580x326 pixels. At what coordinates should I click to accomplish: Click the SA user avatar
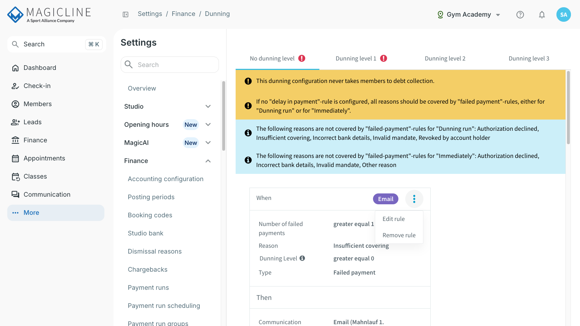tap(564, 14)
